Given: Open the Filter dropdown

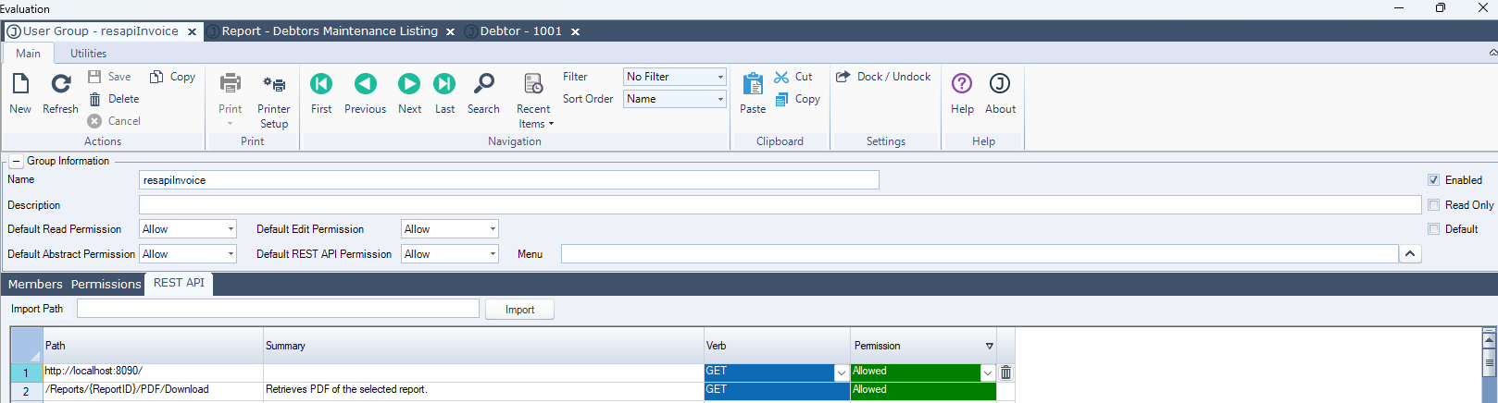Looking at the screenshot, I should point(674,77).
